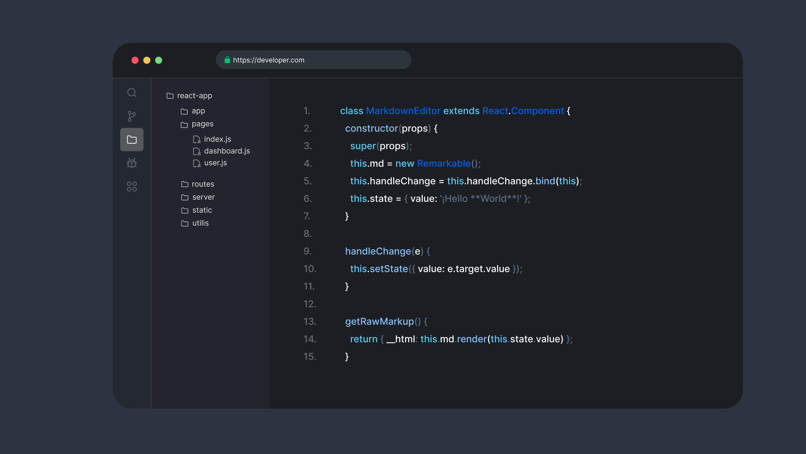
Task: Click the folder icon next to utilis
Action: coord(184,223)
